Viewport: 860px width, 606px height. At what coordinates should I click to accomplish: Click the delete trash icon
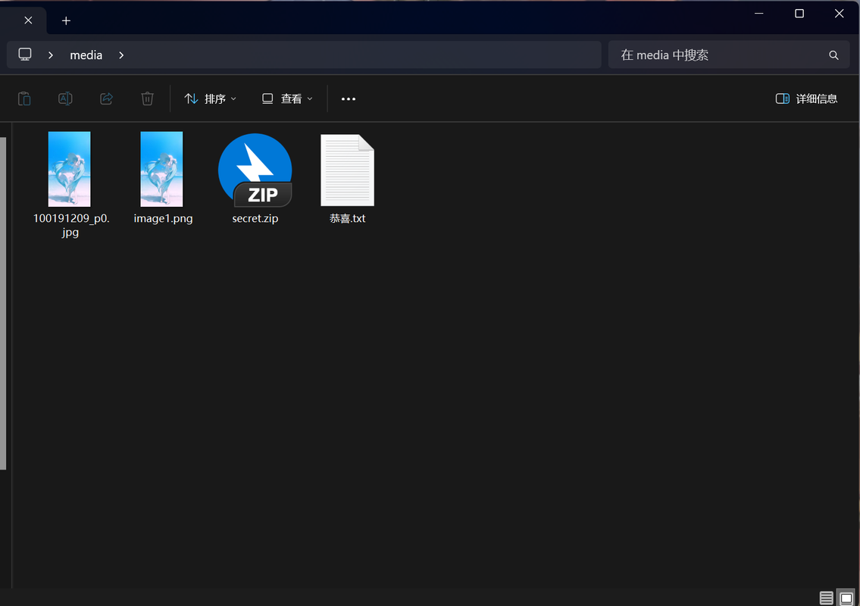coord(147,98)
